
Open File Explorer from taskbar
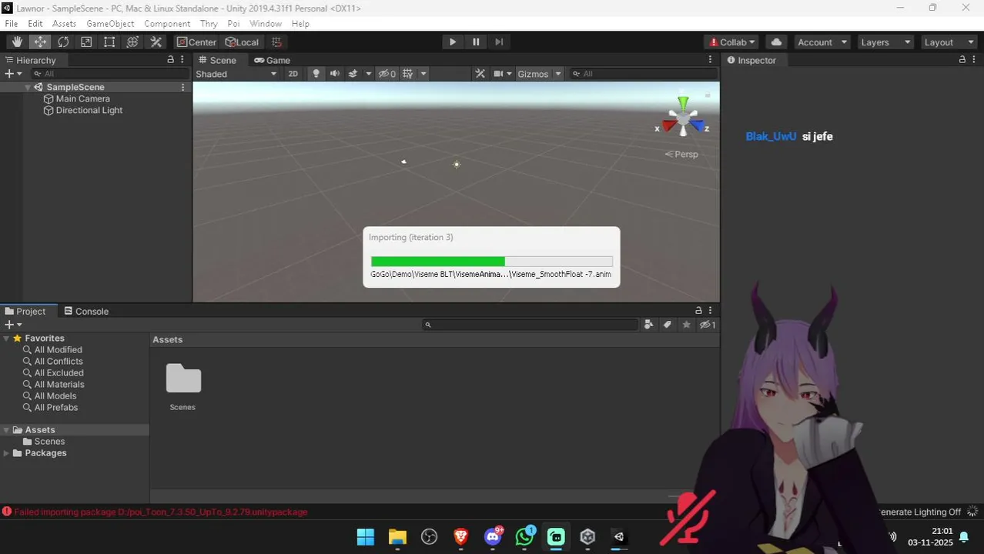tap(397, 536)
